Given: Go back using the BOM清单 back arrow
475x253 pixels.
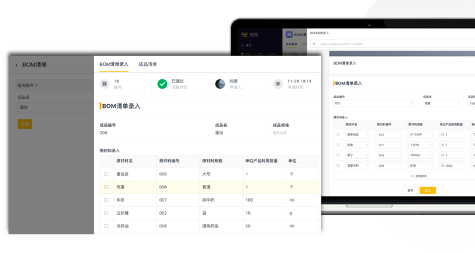Looking at the screenshot, I should (x=16, y=65).
